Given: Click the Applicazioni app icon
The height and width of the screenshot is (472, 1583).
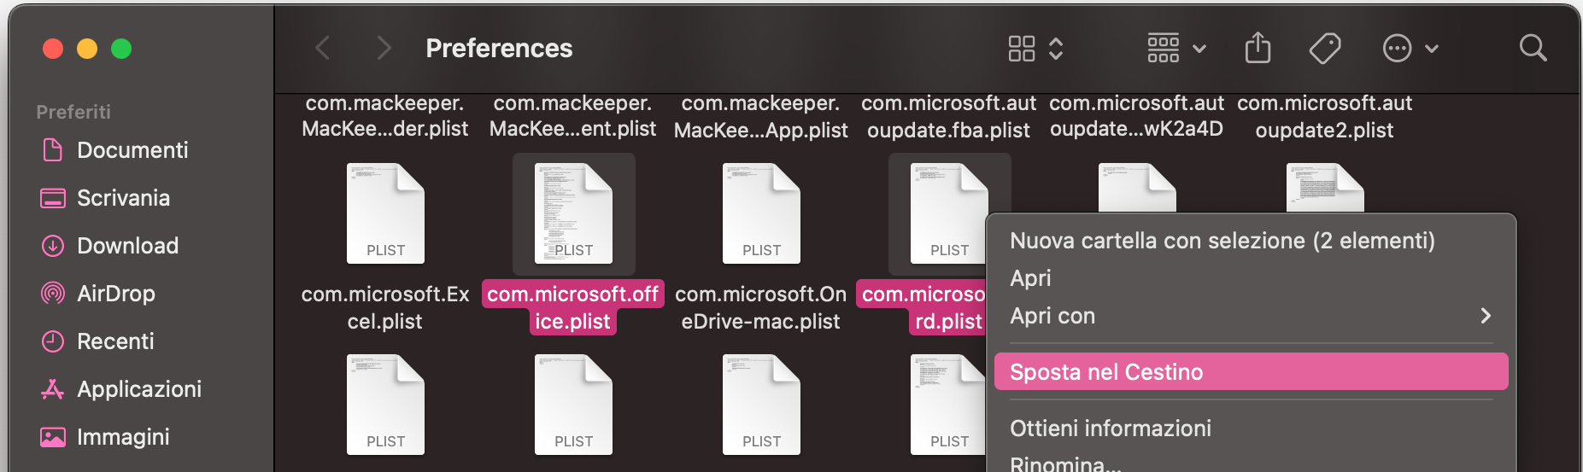Looking at the screenshot, I should 53,389.
